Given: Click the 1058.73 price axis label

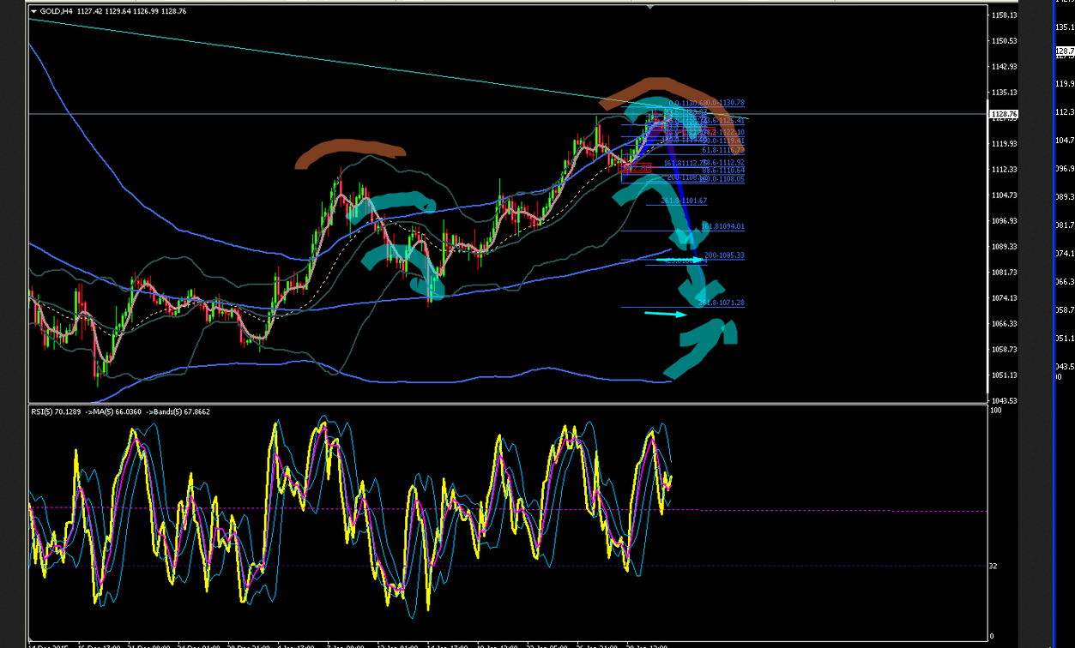Looking at the screenshot, I should pyautogui.click(x=1004, y=350).
